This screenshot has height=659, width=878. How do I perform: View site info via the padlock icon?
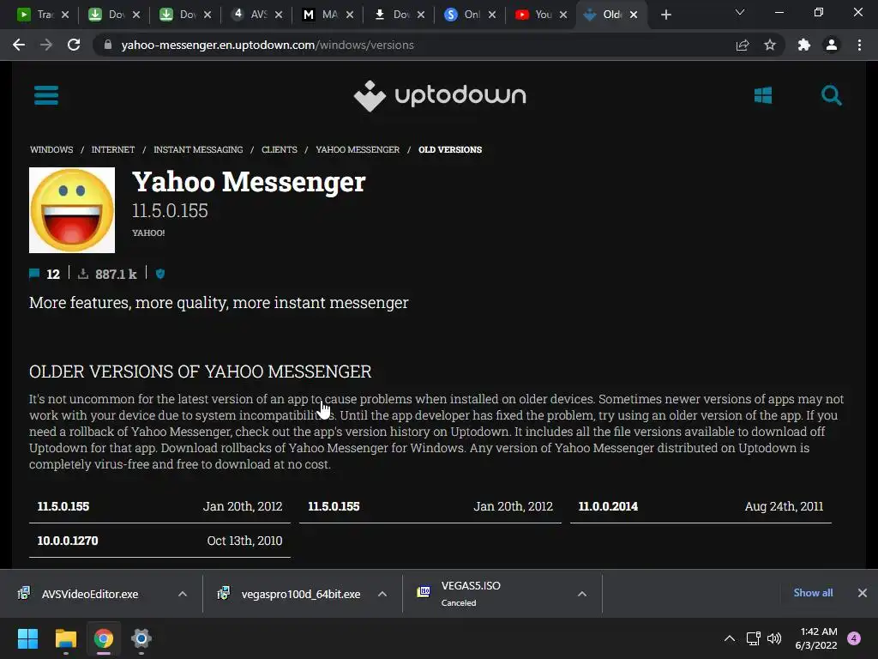[x=108, y=45]
